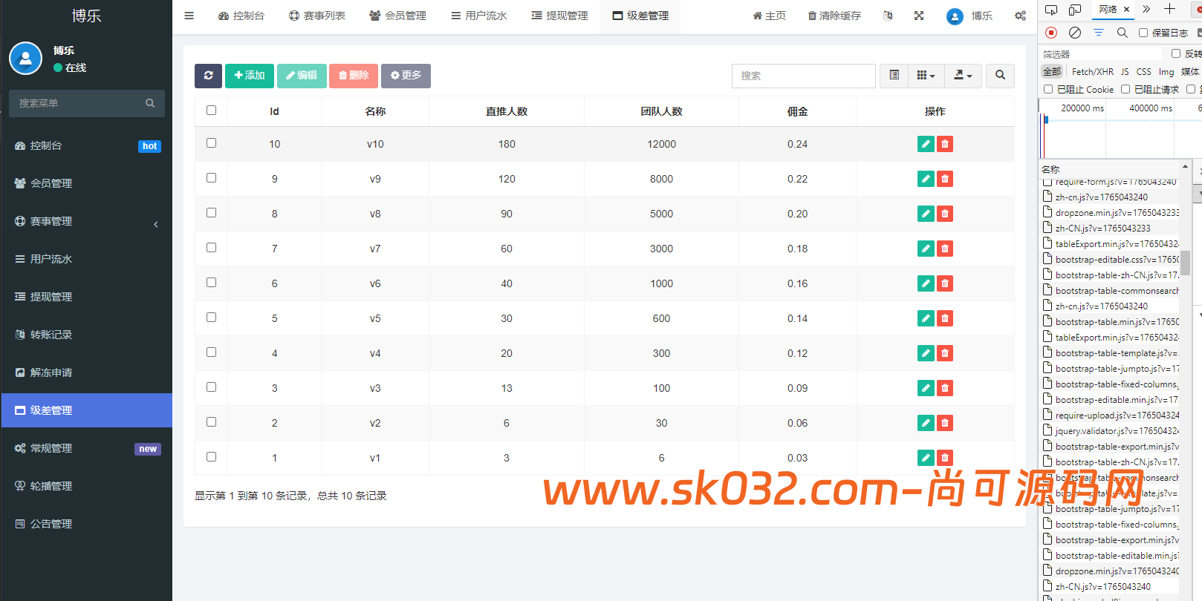This screenshot has width=1202, height=601.
Task: Switch to the 会员管理 top tab
Action: [x=398, y=16]
